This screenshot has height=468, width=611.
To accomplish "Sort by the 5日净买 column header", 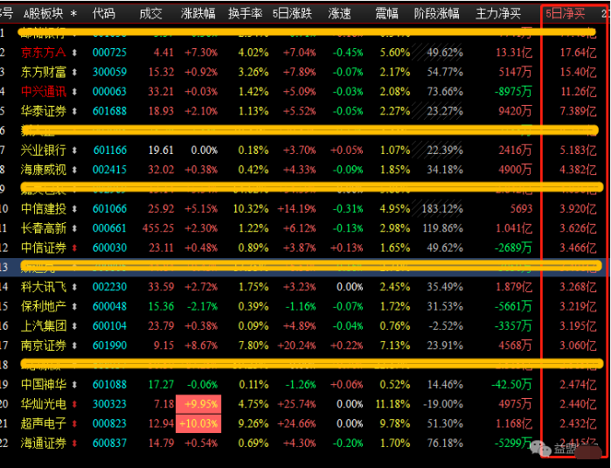I will tap(566, 13).
